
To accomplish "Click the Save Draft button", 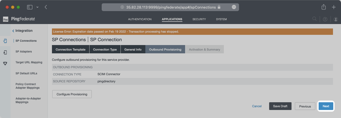I will (x=280, y=106).
